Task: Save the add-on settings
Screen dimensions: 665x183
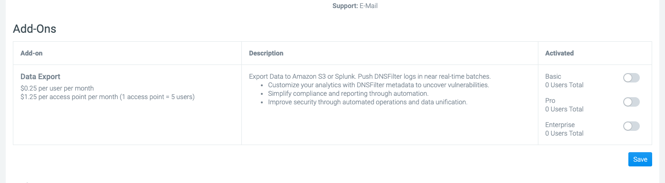Action: coord(640,159)
